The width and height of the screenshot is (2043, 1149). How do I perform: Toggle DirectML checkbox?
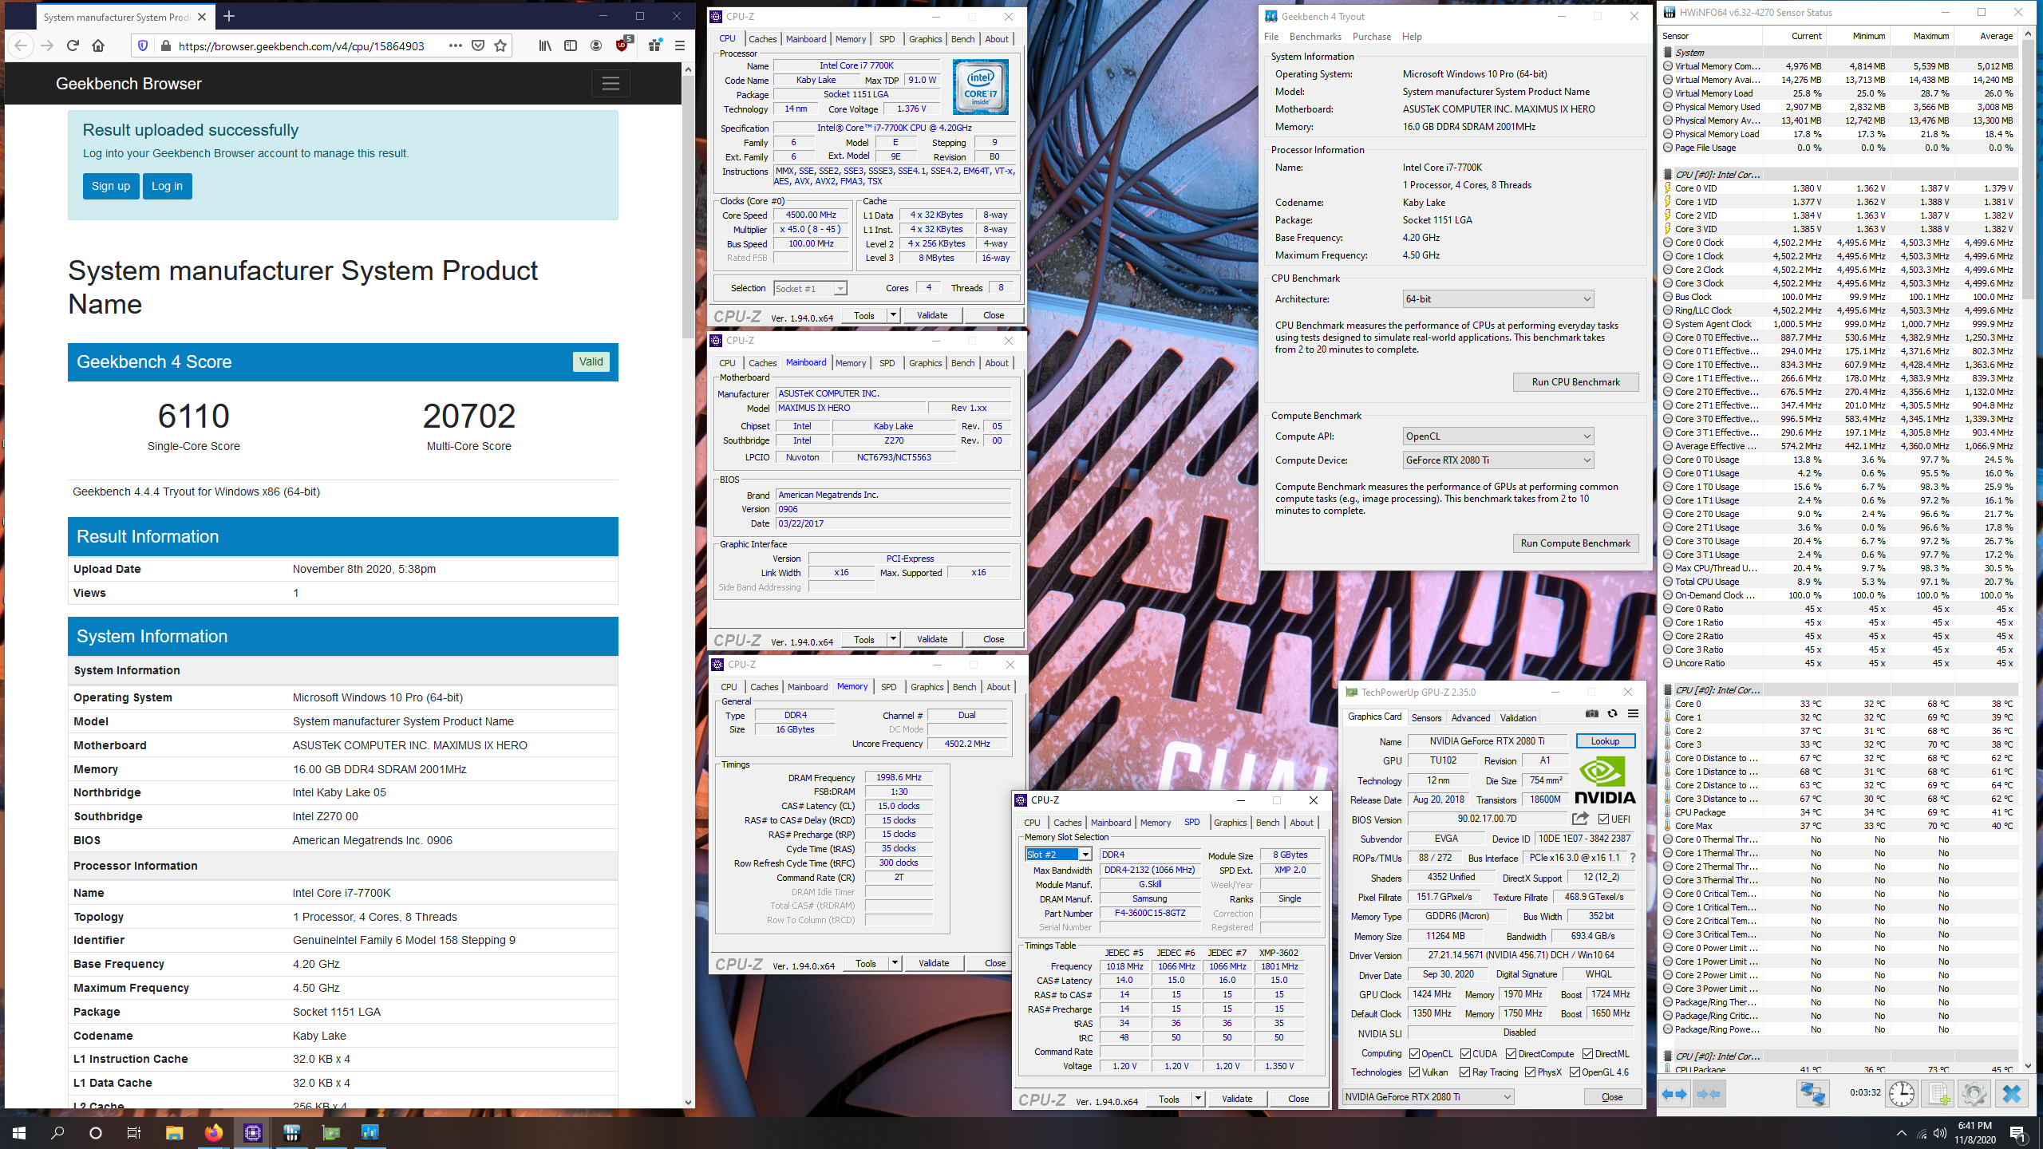(x=1588, y=1054)
